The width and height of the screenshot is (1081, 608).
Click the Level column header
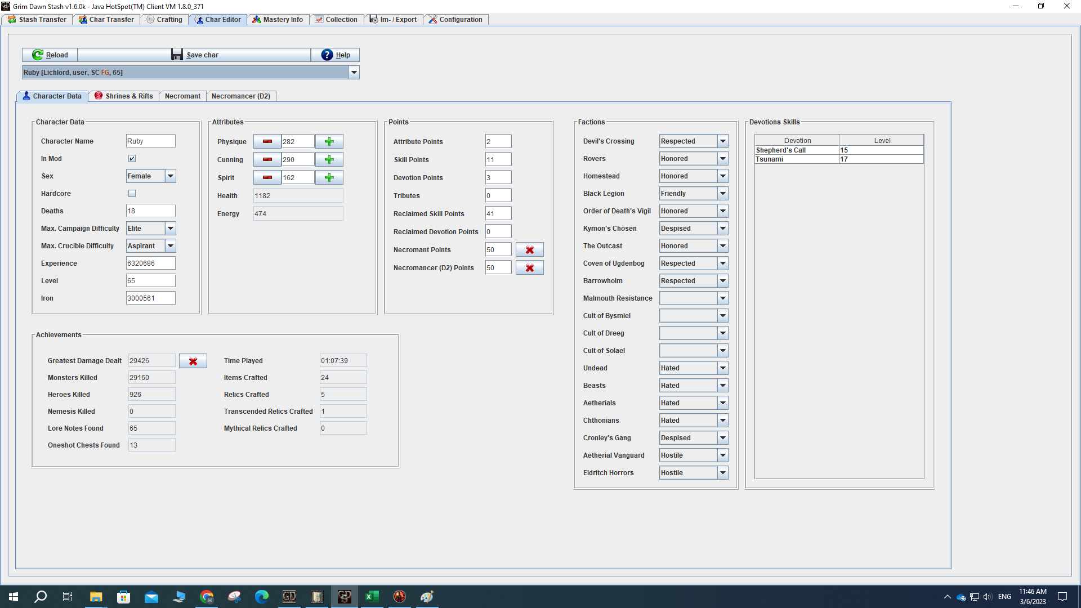coord(882,141)
